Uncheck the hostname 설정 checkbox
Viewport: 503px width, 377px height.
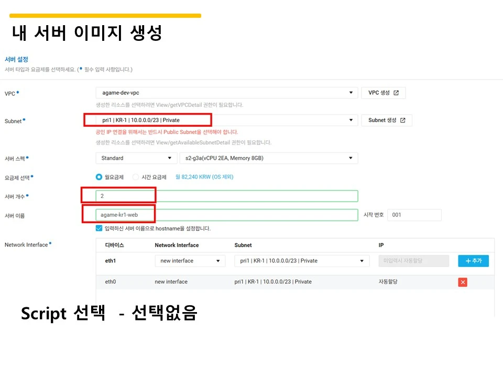point(99,228)
